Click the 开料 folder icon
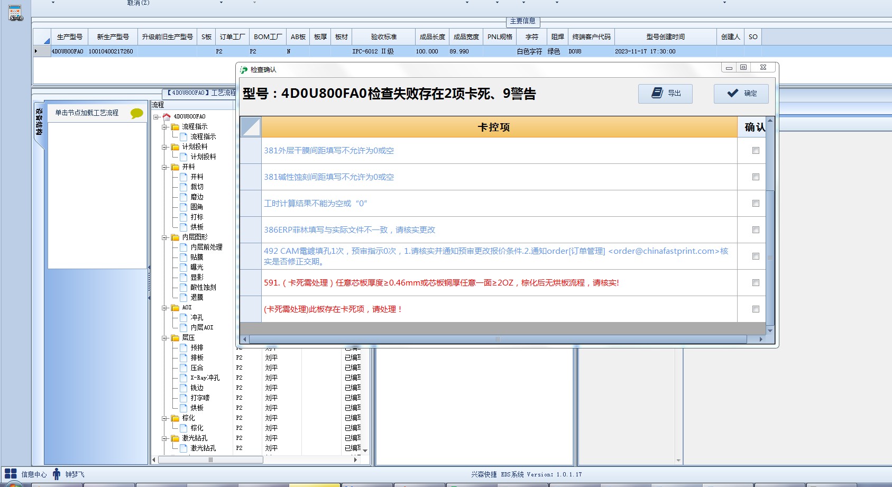 coord(175,167)
